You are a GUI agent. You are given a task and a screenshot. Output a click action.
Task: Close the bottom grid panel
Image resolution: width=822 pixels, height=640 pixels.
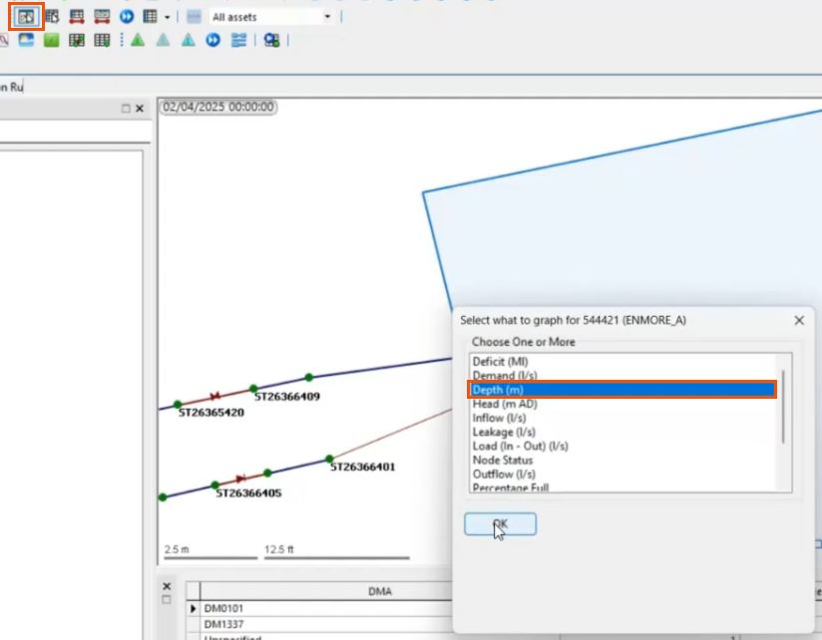point(167,586)
